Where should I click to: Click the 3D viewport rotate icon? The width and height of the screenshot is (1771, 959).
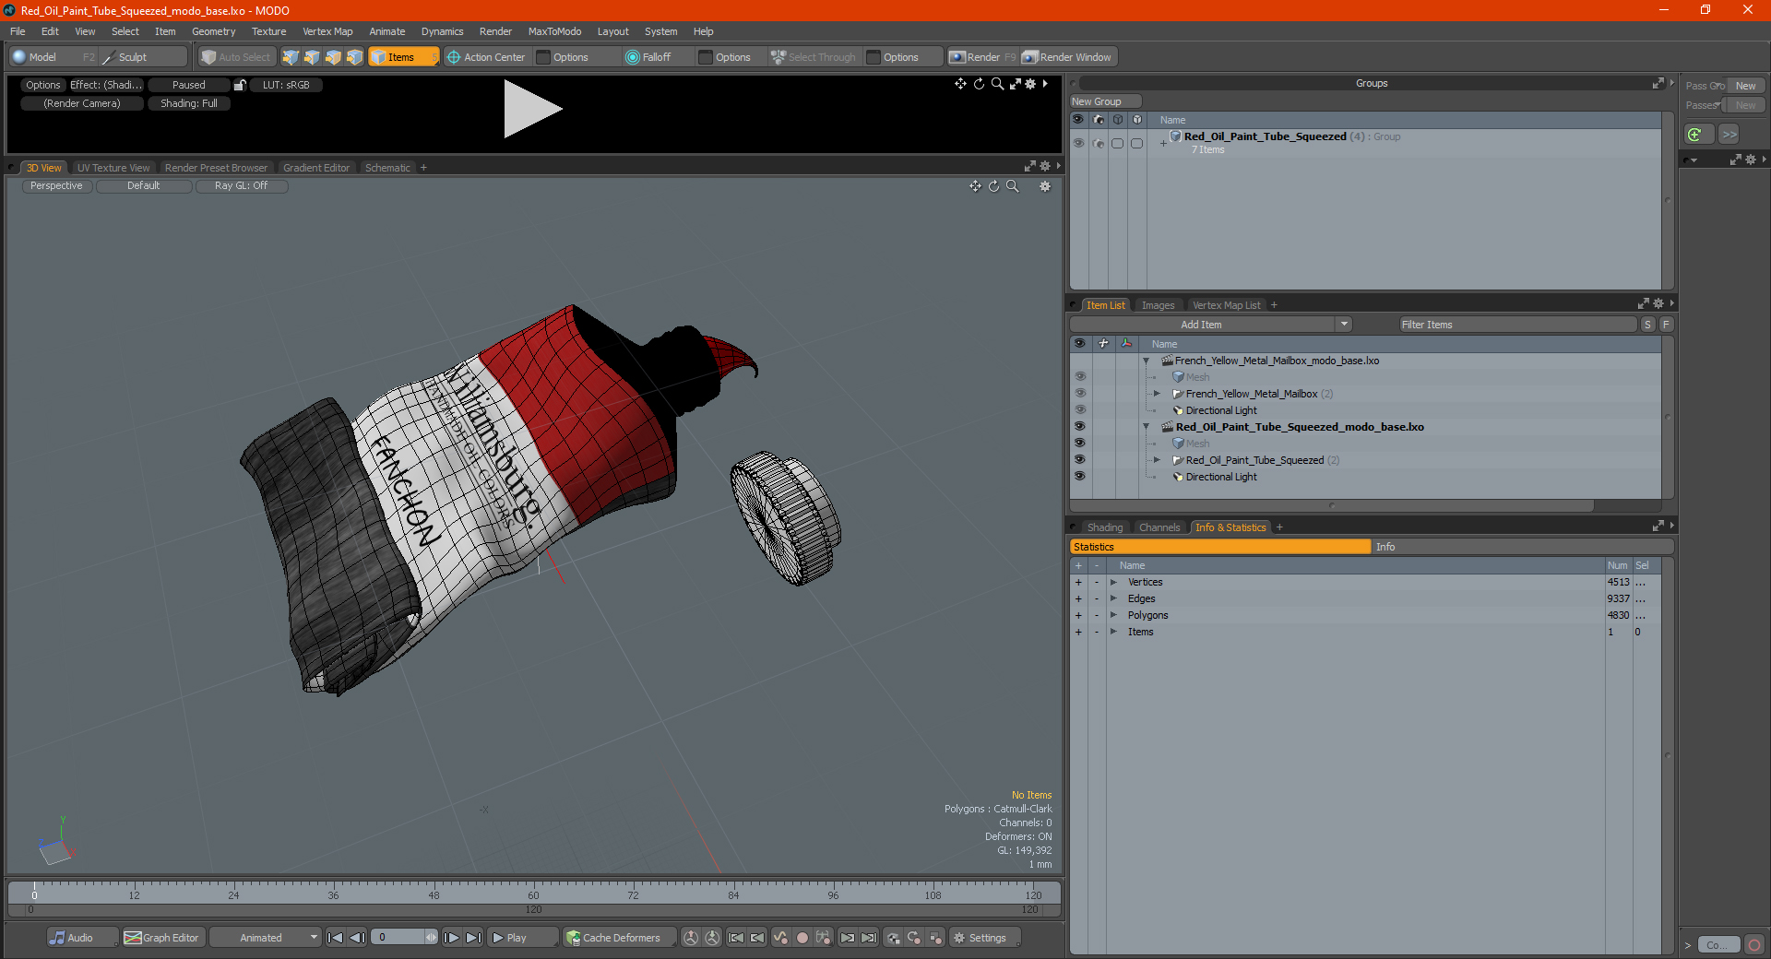click(993, 186)
